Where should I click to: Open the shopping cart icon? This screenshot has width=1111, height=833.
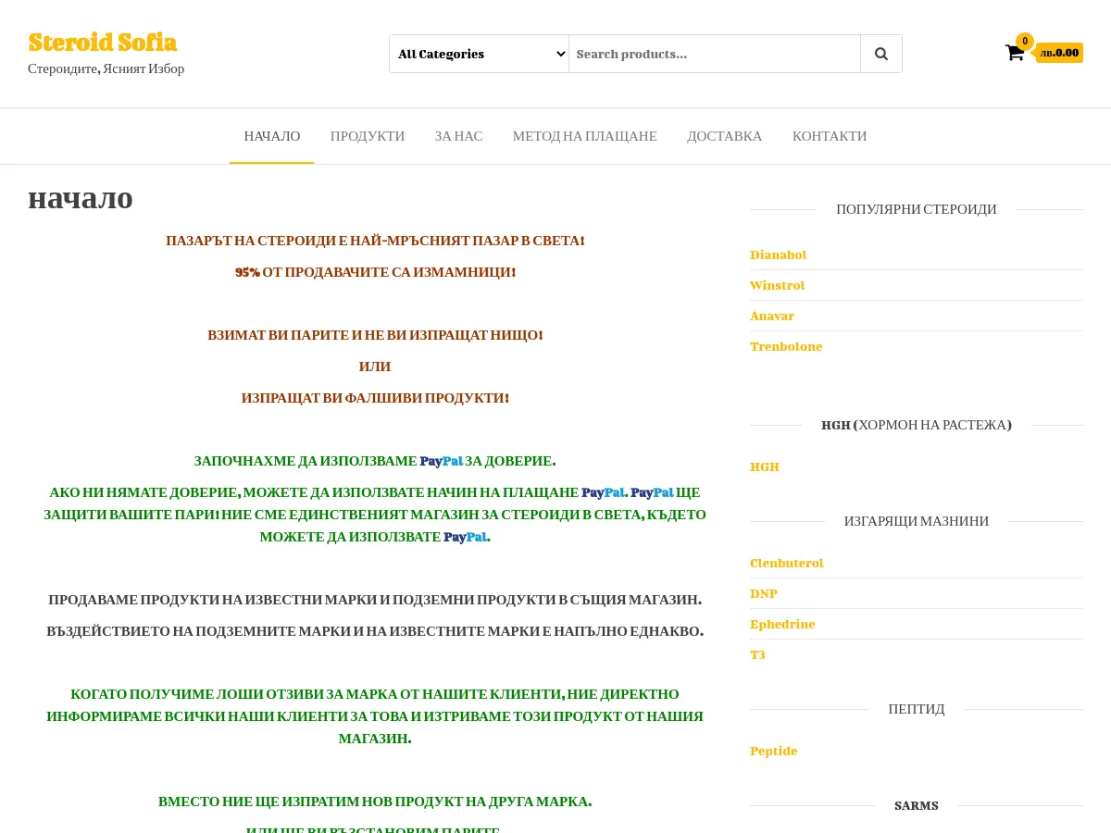(1015, 53)
